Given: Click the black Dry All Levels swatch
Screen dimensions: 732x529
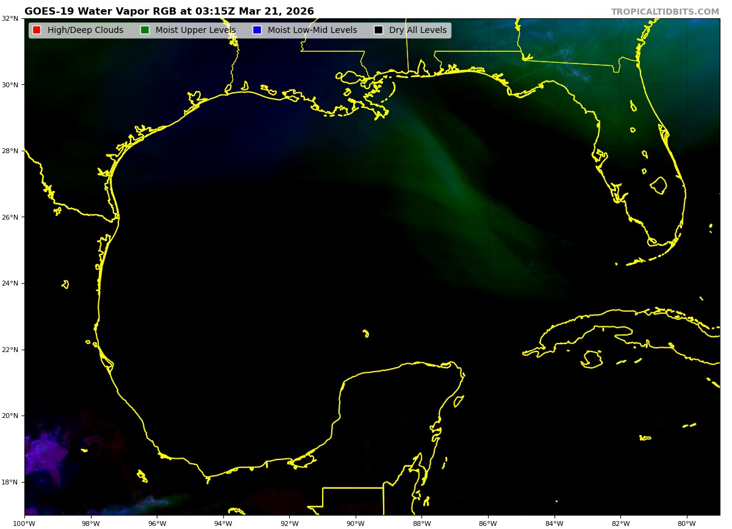Looking at the screenshot, I should (x=378, y=31).
